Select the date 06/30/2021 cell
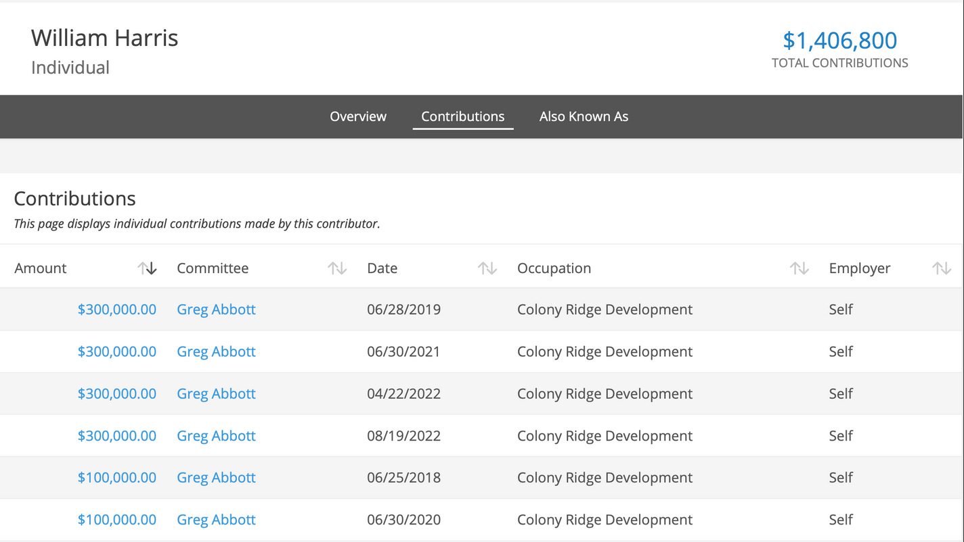The height and width of the screenshot is (542, 964). (404, 351)
